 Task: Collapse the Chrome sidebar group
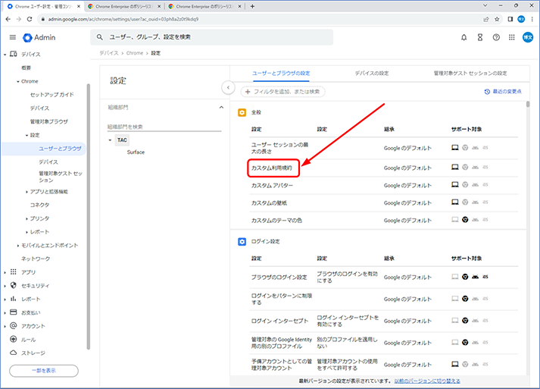pyautogui.click(x=18, y=81)
